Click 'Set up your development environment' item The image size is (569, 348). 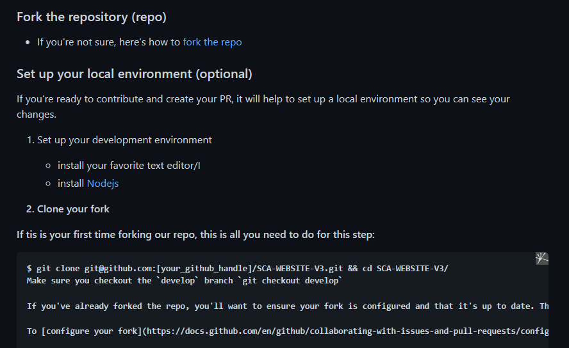click(124, 140)
